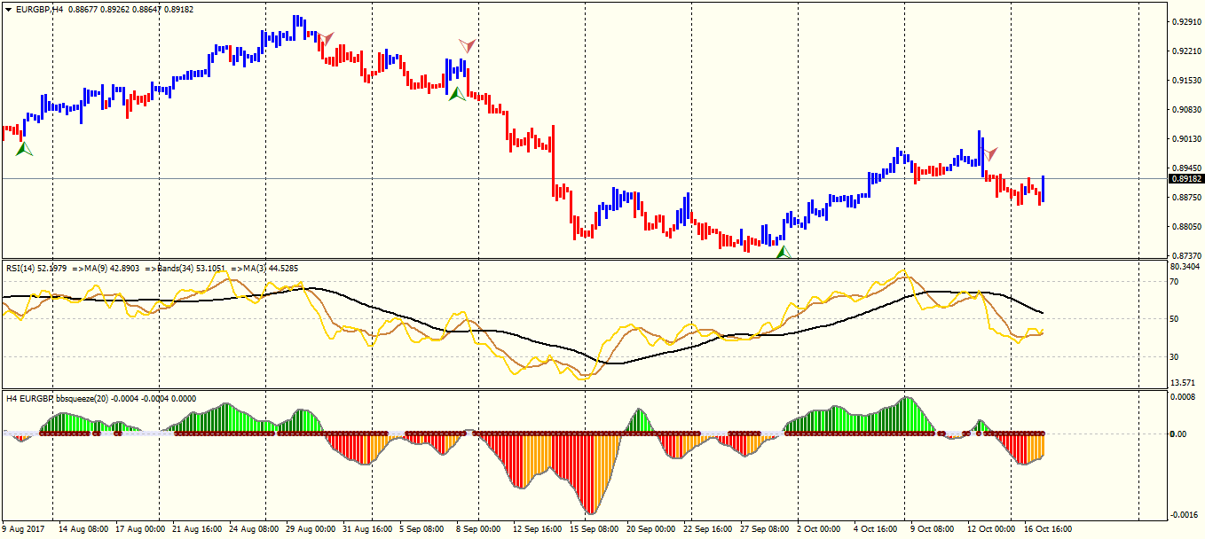1205x539 pixels.
Task: Click the 24 Aug 08:00 time label
Action: (x=255, y=529)
